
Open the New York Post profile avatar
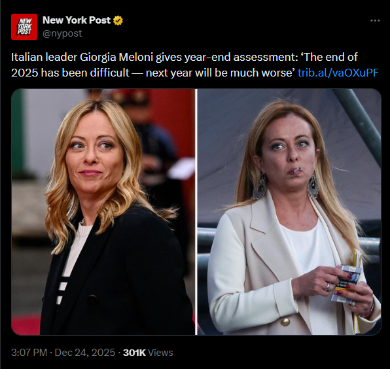click(x=24, y=27)
